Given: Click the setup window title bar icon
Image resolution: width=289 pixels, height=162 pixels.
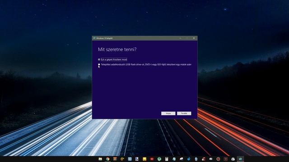Looking at the screenshot, I should tap(94, 38).
